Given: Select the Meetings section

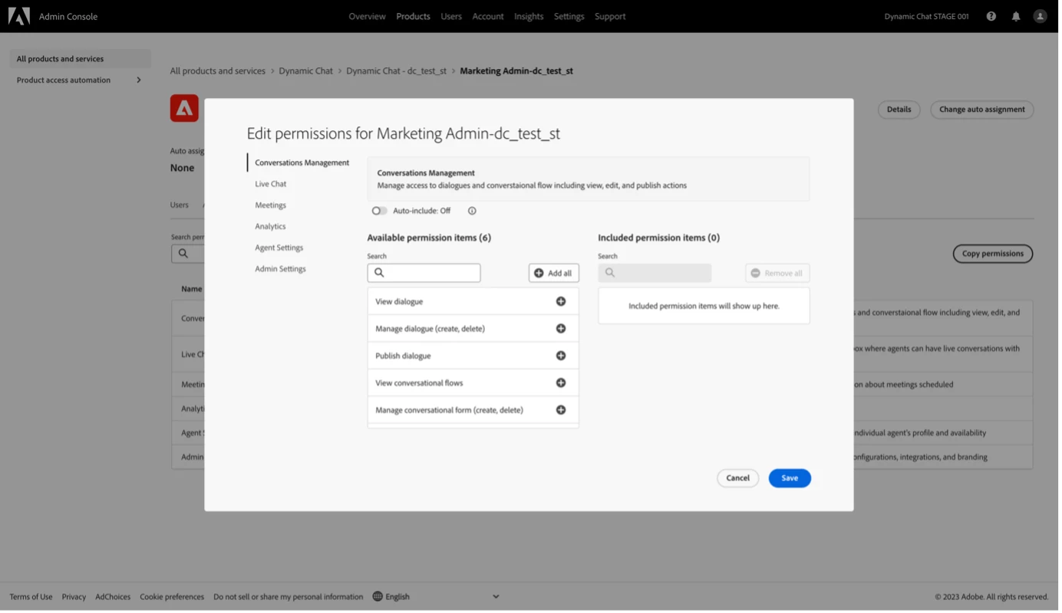Looking at the screenshot, I should coord(272,206).
